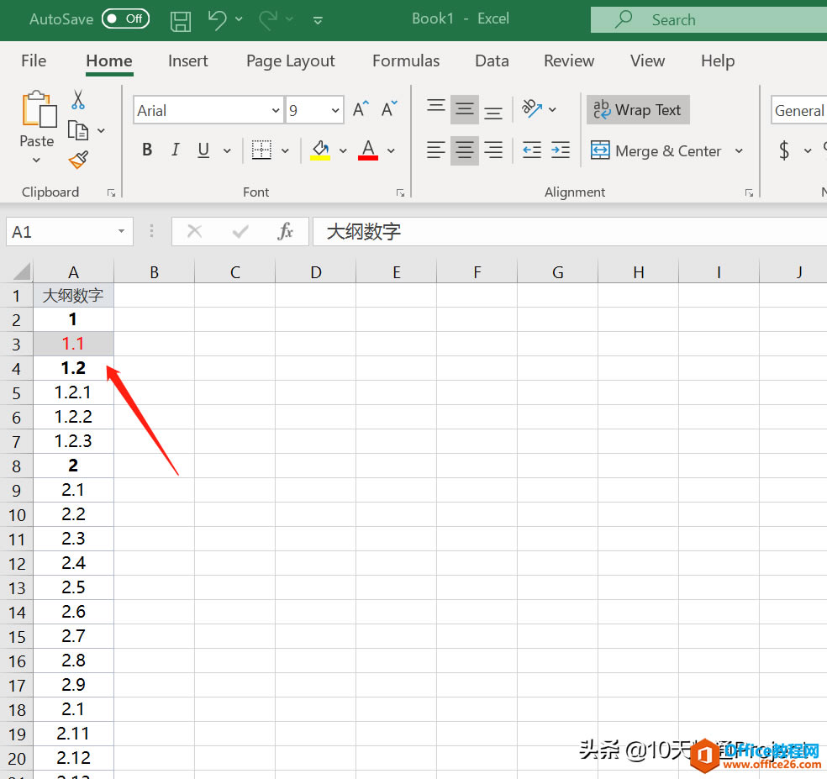Switch to the Formulas tab
Screen dimensions: 827x779
(x=406, y=61)
